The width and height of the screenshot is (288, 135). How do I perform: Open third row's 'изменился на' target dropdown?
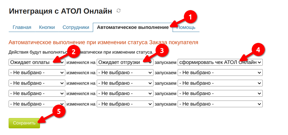(x=125, y=83)
